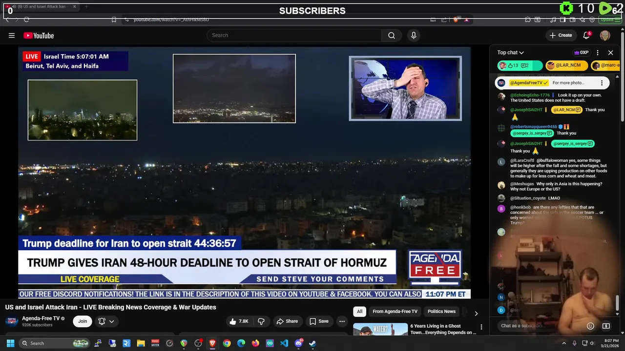Close the live chat panel
Image resolution: width=625 pixels, height=351 pixels.
tap(610, 53)
